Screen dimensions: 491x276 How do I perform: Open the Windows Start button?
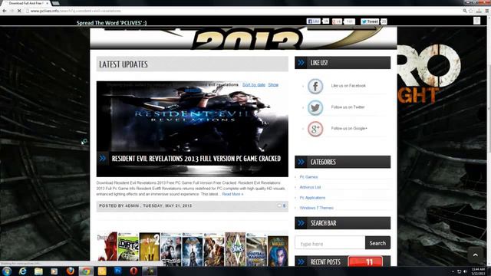(x=7, y=271)
